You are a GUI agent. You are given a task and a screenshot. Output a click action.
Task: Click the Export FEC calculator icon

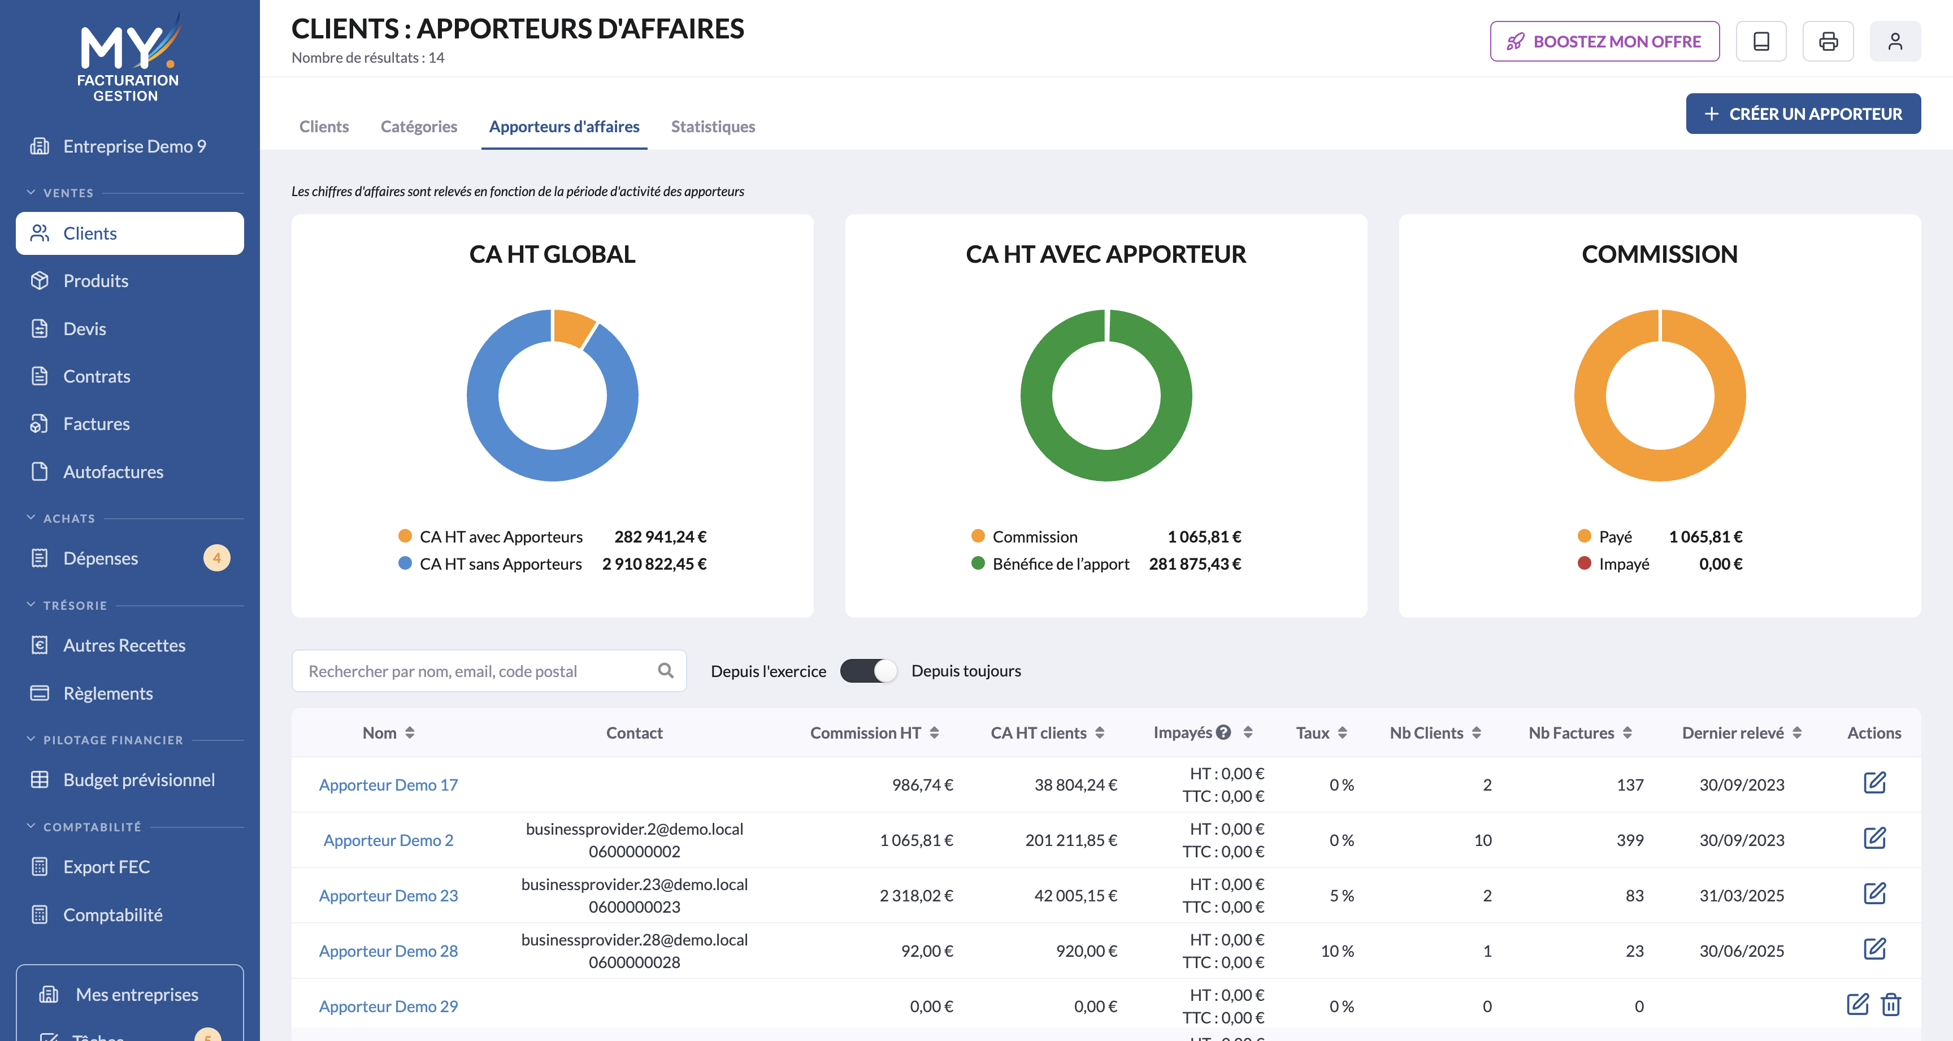pyautogui.click(x=40, y=866)
